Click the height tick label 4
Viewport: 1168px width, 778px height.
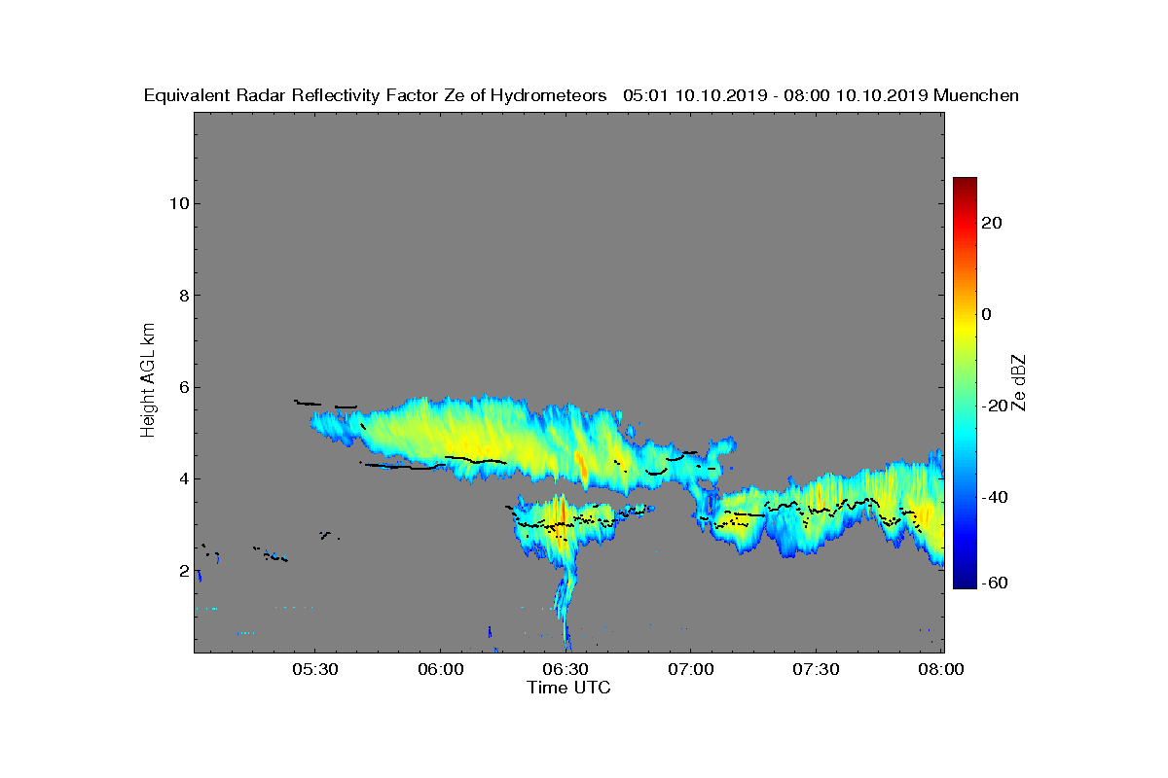pyautogui.click(x=182, y=478)
